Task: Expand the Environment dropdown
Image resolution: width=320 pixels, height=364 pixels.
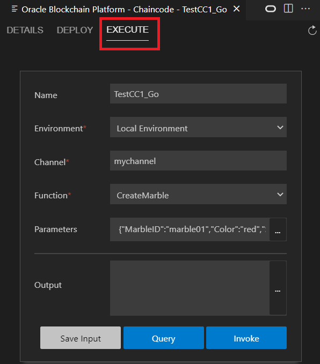Action: pyautogui.click(x=198, y=127)
